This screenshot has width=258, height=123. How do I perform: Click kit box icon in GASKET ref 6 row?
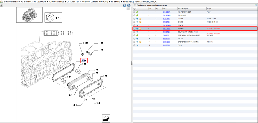click(140, 29)
